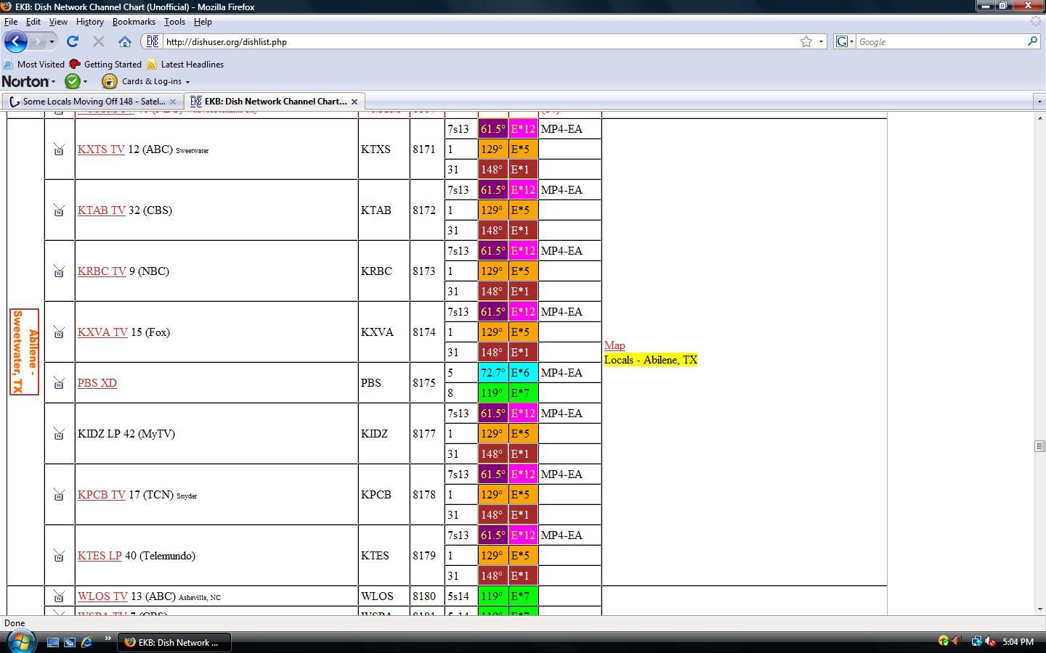Open the KTES LP Telemundo link
Viewport: 1046px width, 653px height.
100,556
